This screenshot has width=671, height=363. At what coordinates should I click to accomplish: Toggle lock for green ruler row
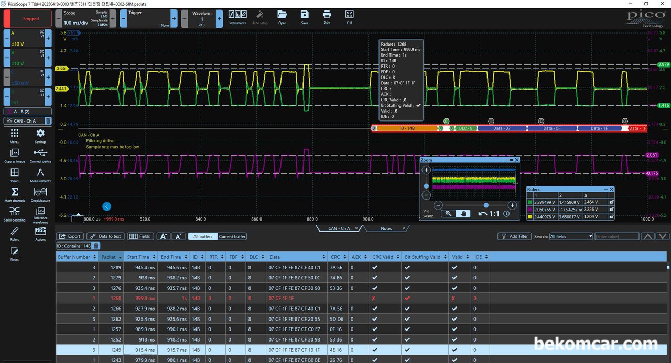[611, 202]
